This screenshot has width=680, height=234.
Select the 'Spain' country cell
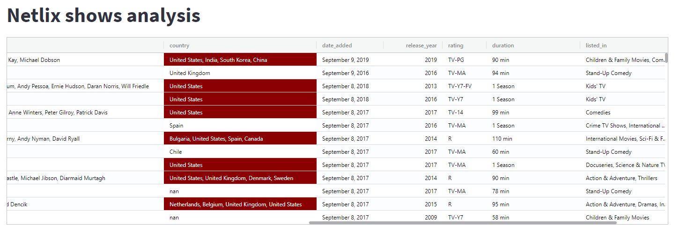tap(177, 126)
